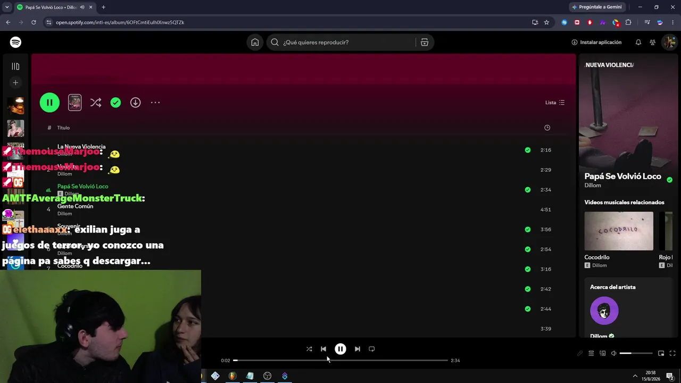This screenshot has height=383, width=681.
Task: Open a new browser tab
Action: pyautogui.click(x=103, y=7)
